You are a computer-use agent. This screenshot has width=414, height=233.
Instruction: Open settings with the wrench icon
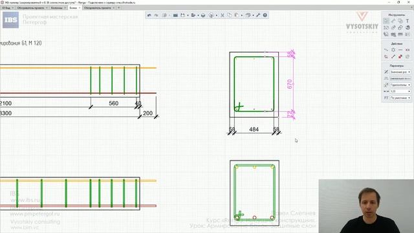258,16
